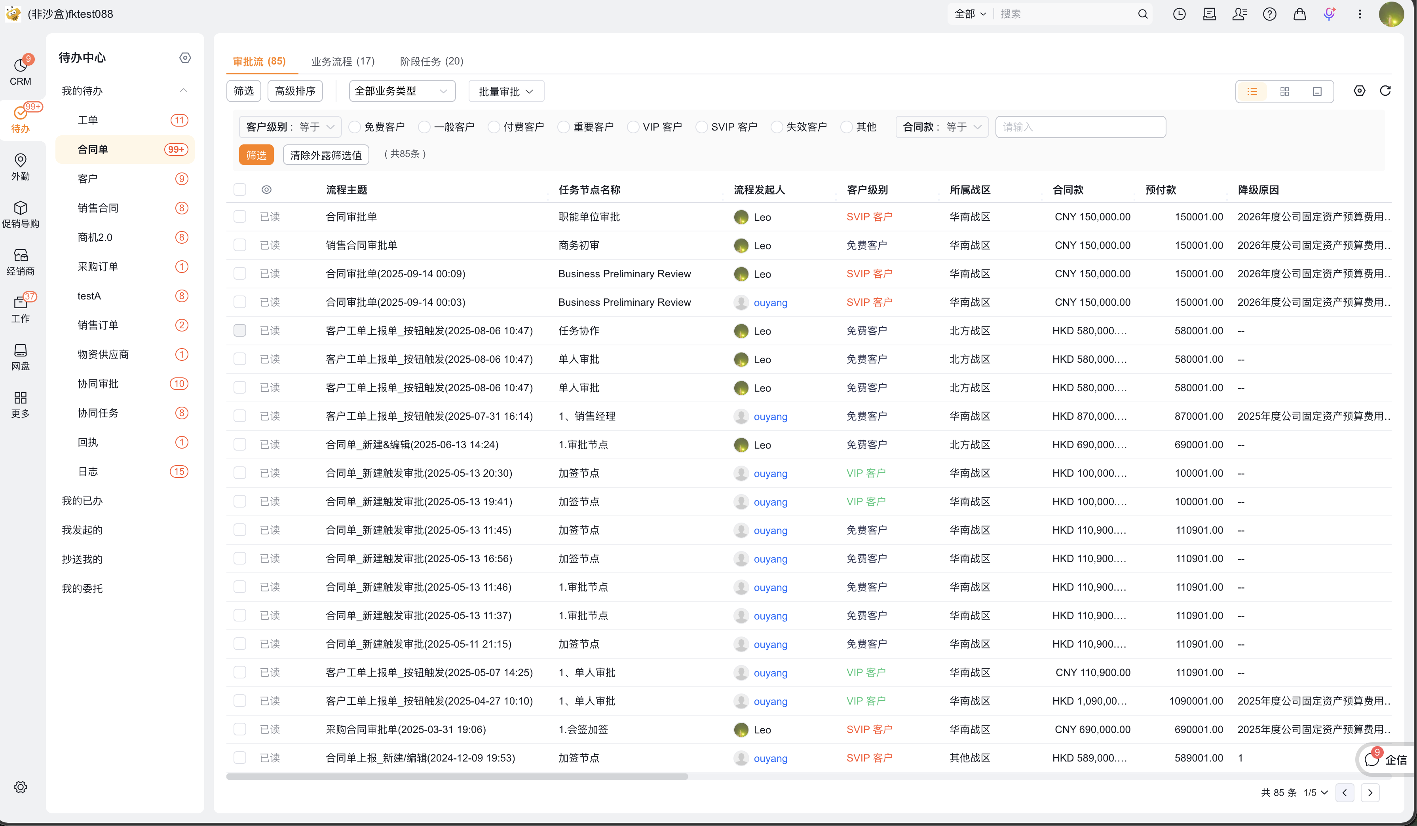Image resolution: width=1417 pixels, height=826 pixels.
Task: Switch to 审批流 (85) tab
Action: (x=259, y=61)
